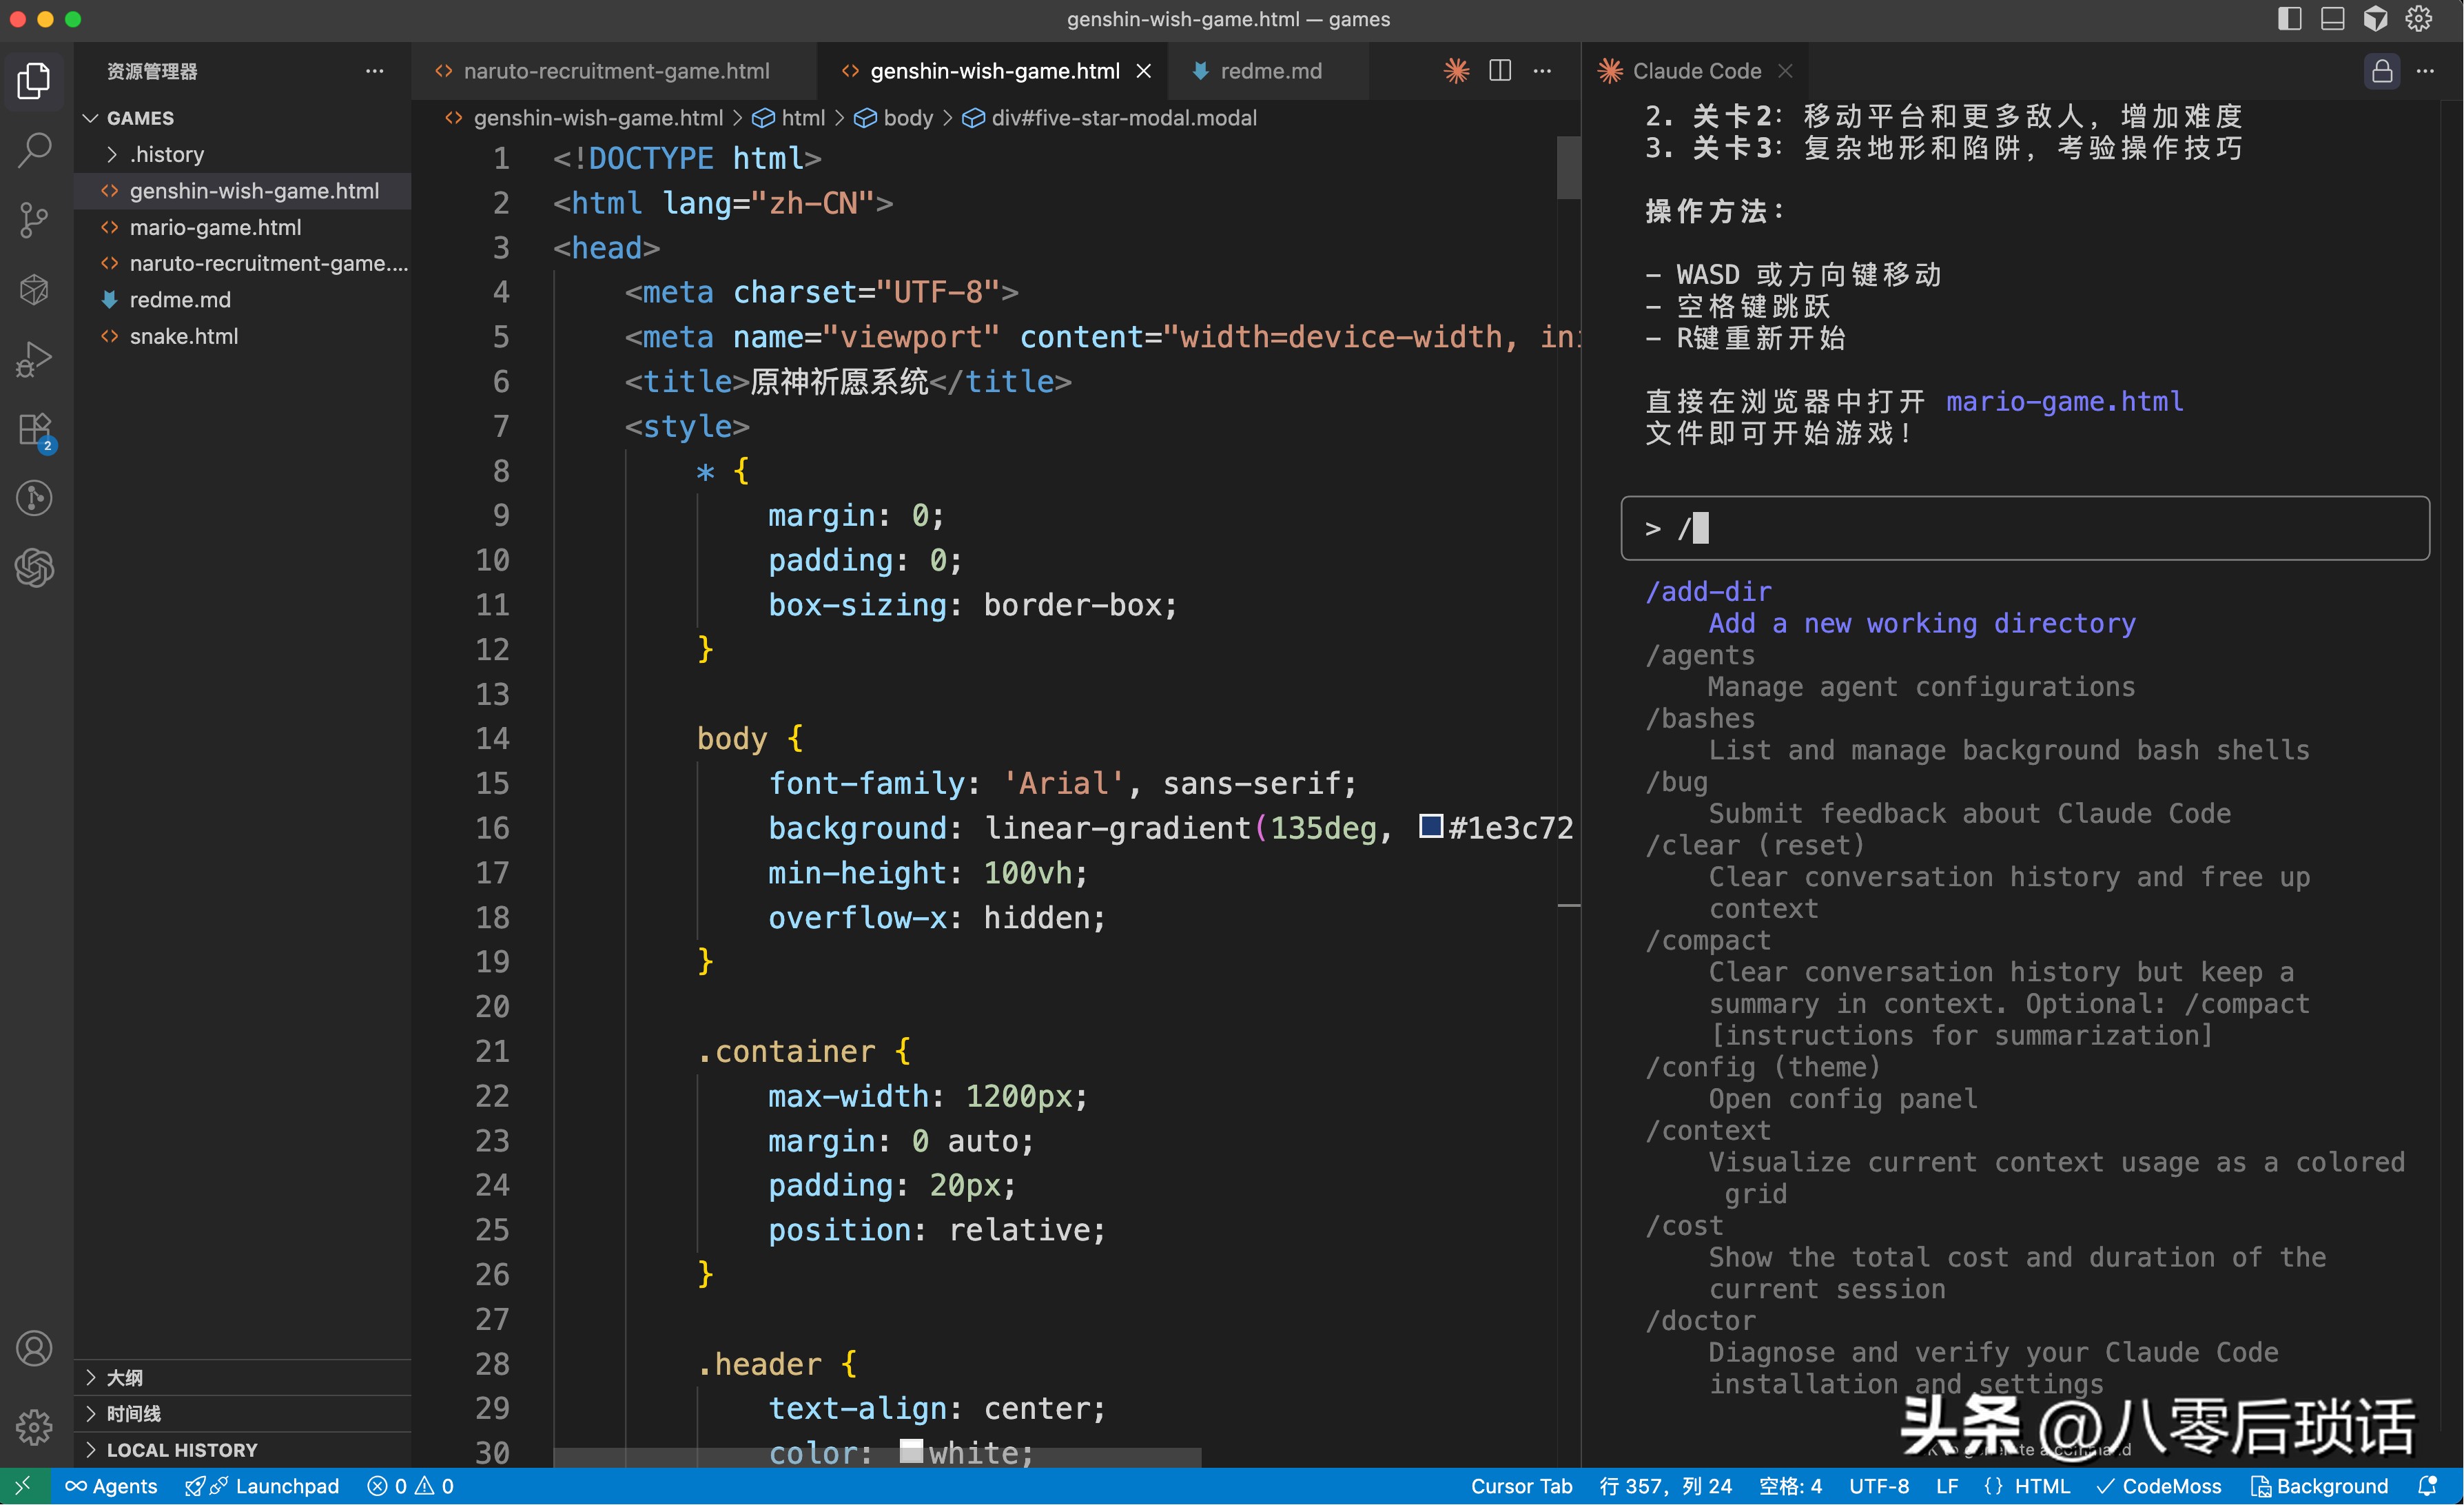The width and height of the screenshot is (2464, 1505).
Task: Click Claude Code spark icon in editor toolbar
Action: pyautogui.click(x=1457, y=71)
